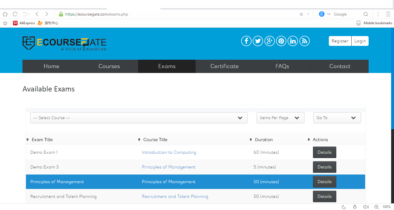This screenshot has width=394, height=210.
Task: Toggle sorting on the Exam Title column
Action: point(27,139)
